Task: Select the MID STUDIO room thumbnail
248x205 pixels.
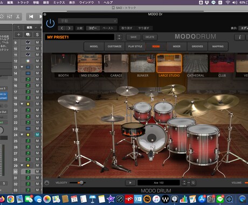Action: click(x=89, y=64)
